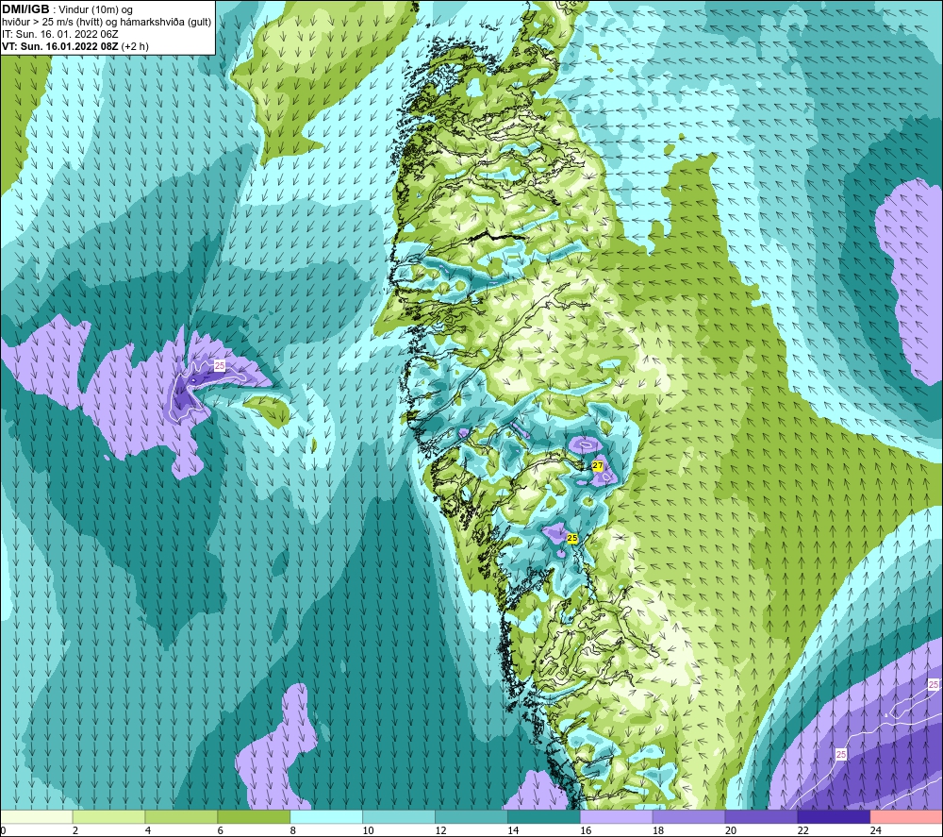Screen dimensions: 943x837
Task: Click the 'Vindur (10m) og' header text
Action: pyautogui.click(x=95, y=9)
